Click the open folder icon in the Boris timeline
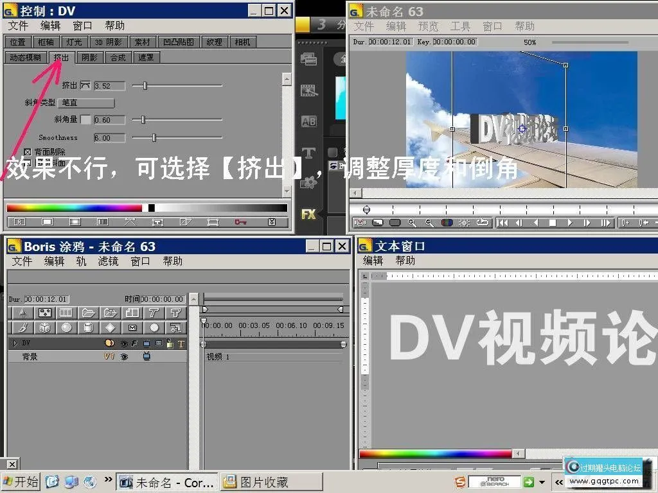 (x=89, y=313)
